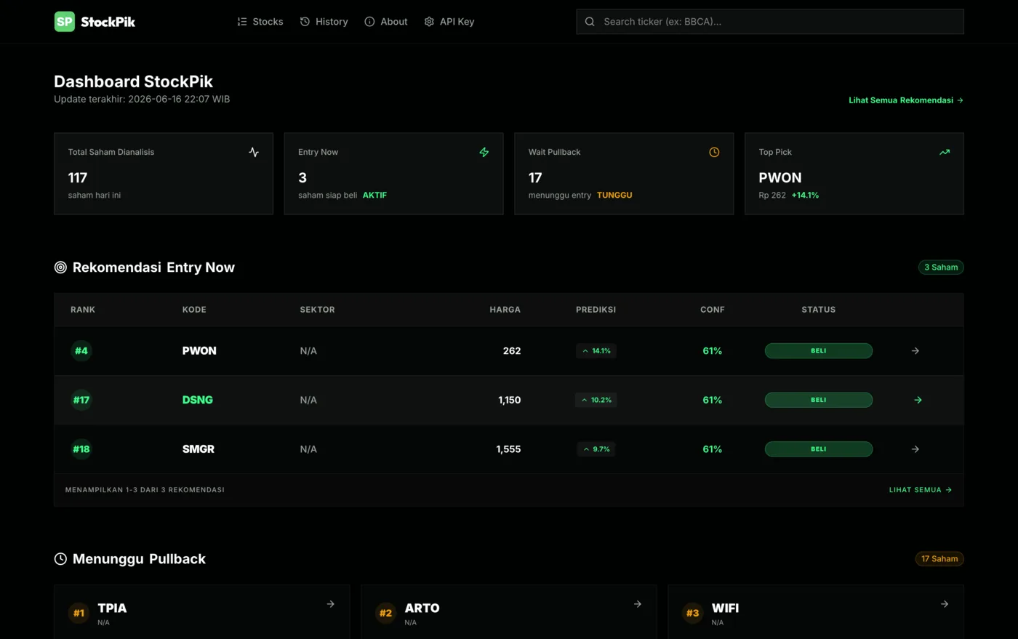Viewport: 1018px width, 639px height.
Task: Click the RANK column header
Action: [x=83, y=310]
